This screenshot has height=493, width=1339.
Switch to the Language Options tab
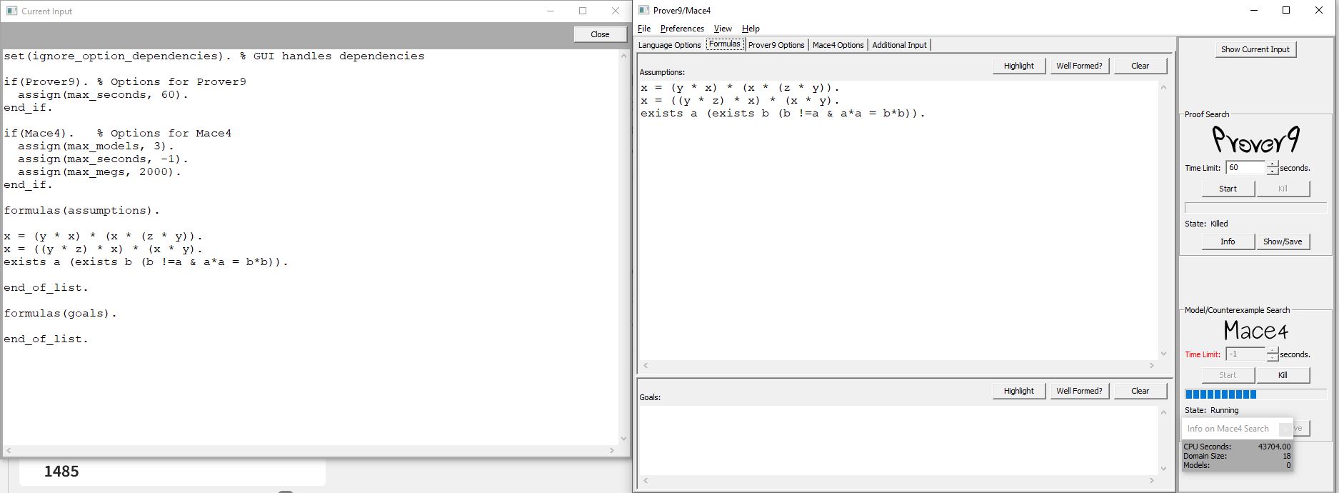point(669,45)
